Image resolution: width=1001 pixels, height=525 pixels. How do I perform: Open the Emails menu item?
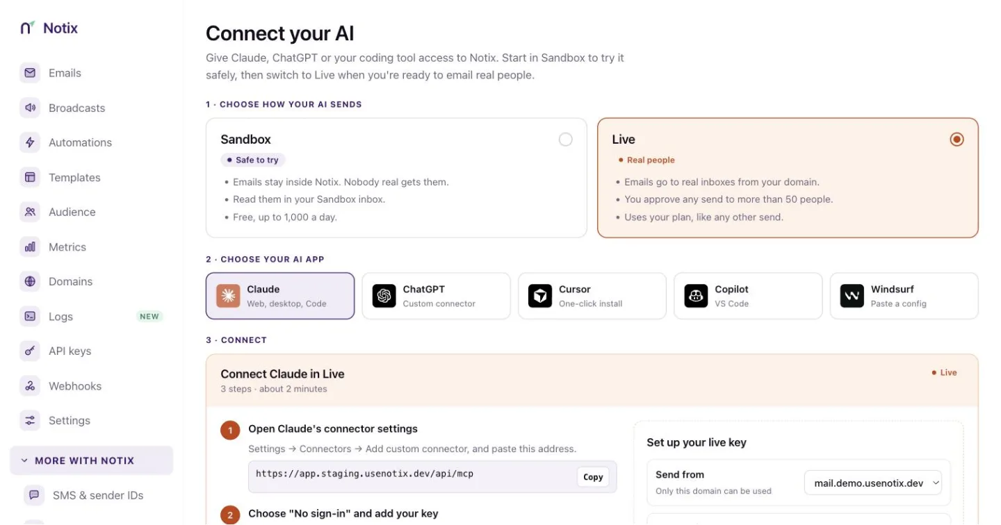pos(92,73)
